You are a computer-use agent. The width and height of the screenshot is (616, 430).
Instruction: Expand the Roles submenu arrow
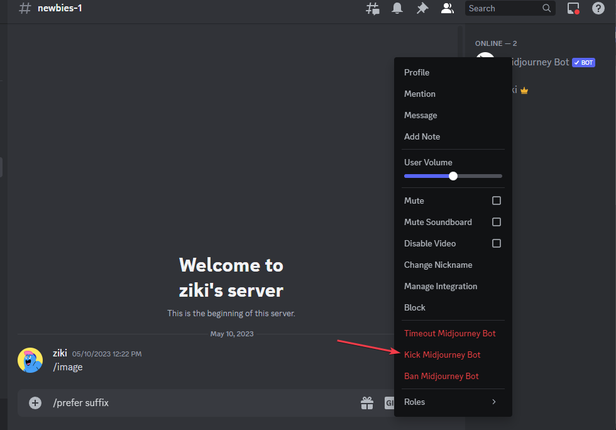[x=494, y=402]
